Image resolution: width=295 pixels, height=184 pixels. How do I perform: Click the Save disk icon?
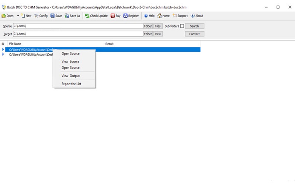point(52,16)
